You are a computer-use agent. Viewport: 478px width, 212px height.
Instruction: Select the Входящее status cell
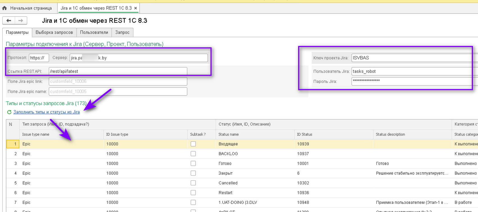coord(255,144)
